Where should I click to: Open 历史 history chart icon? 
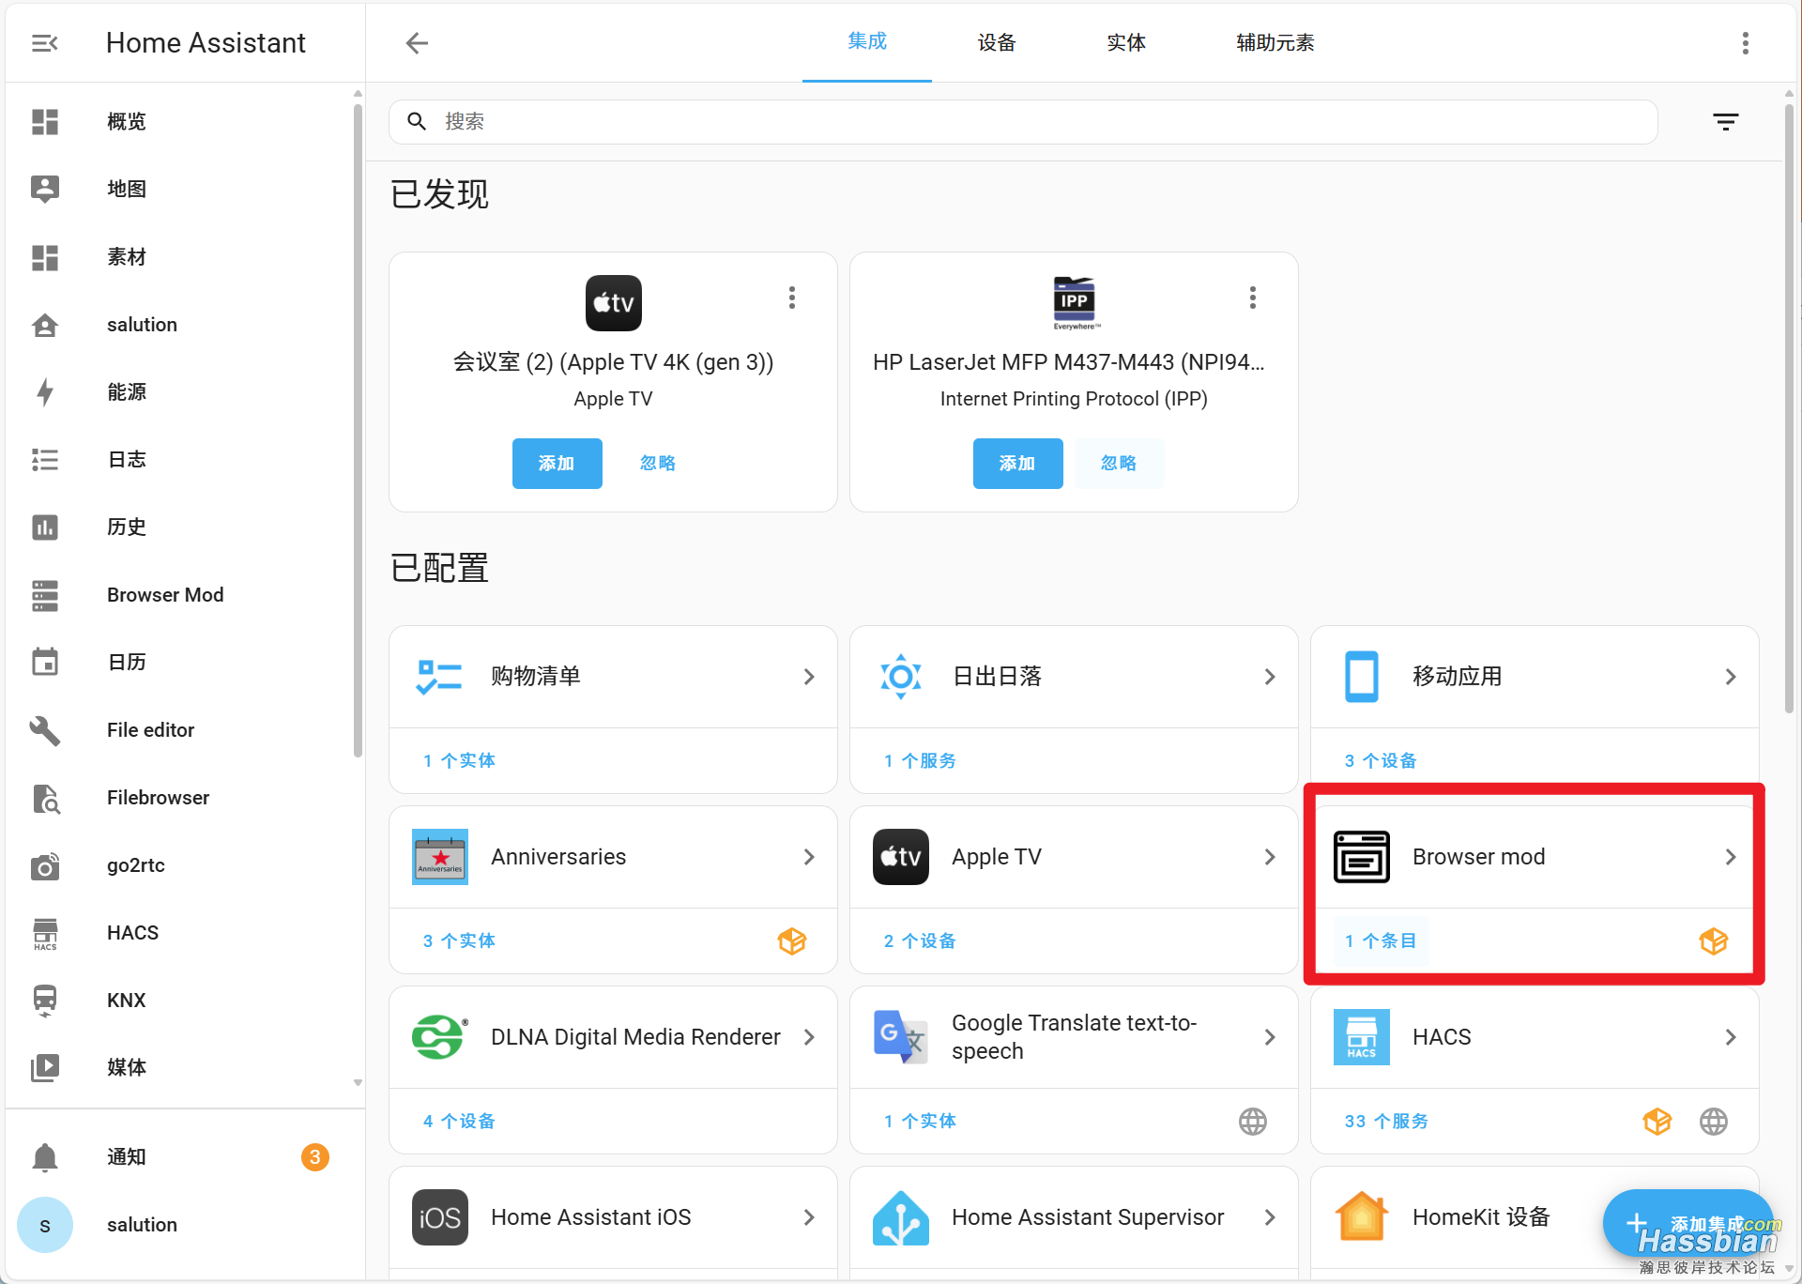tap(45, 527)
